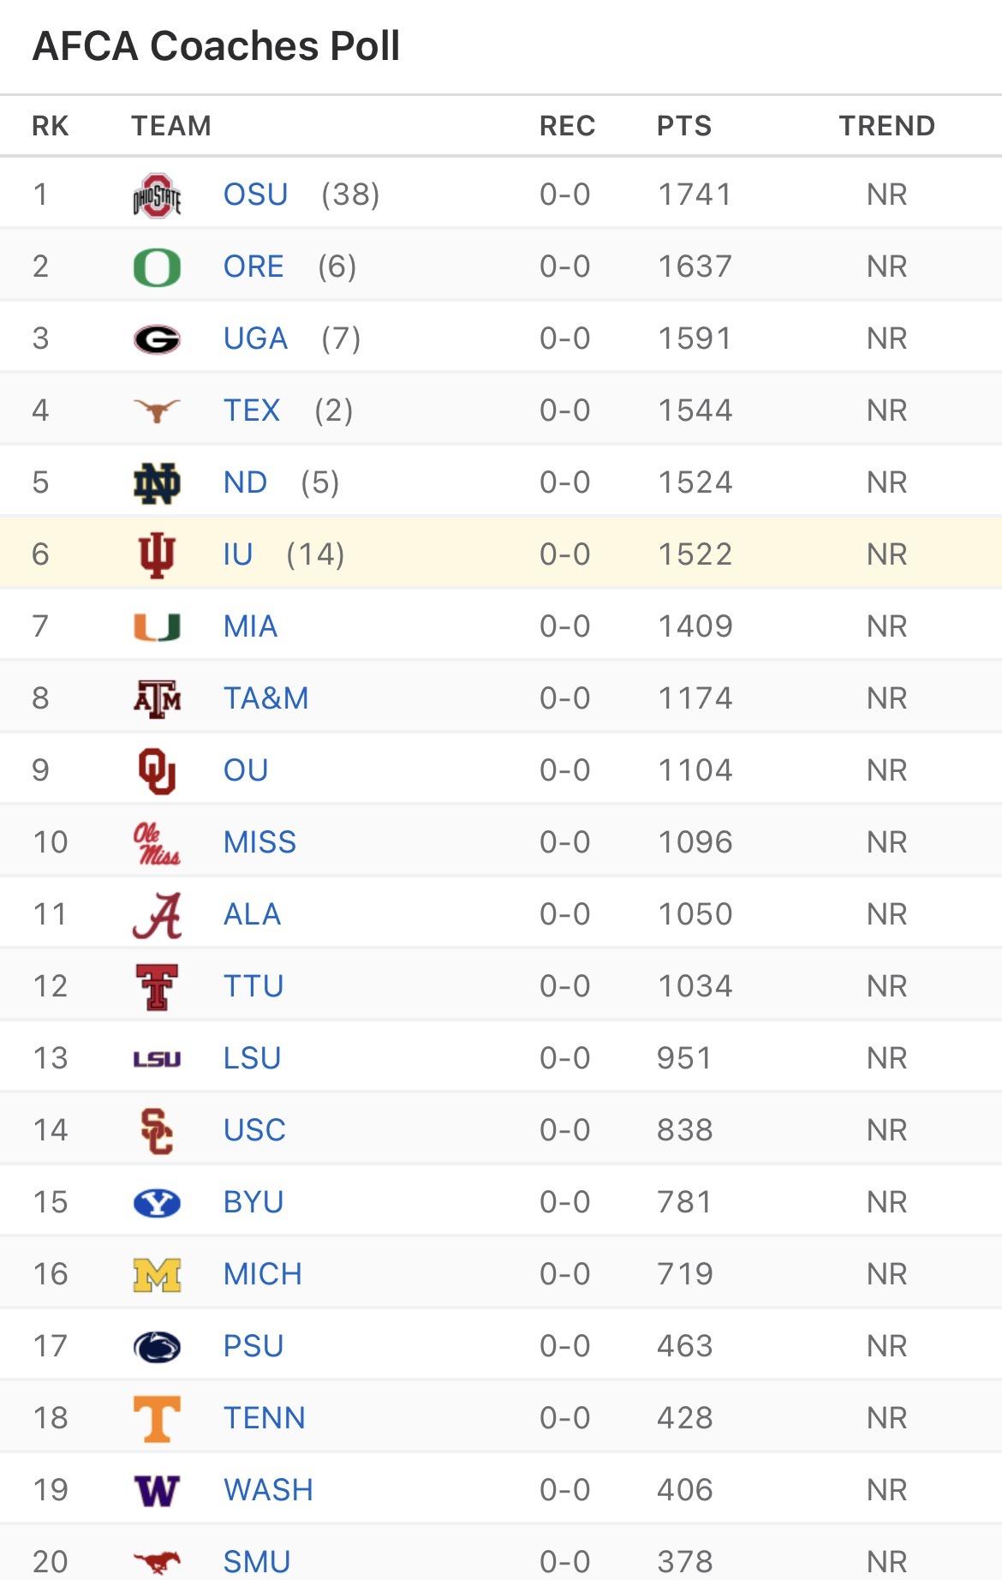Tap the Texas Longhorns logo
This screenshot has width=1002, height=1580.
click(x=157, y=410)
